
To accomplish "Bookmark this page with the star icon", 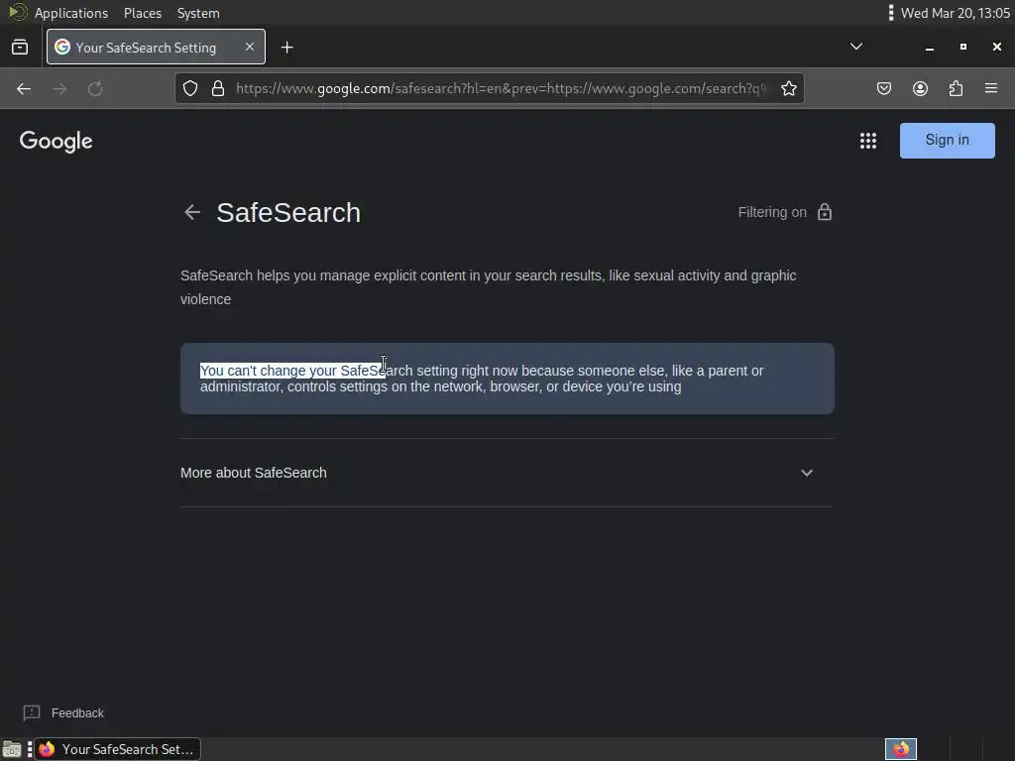I will tap(788, 88).
